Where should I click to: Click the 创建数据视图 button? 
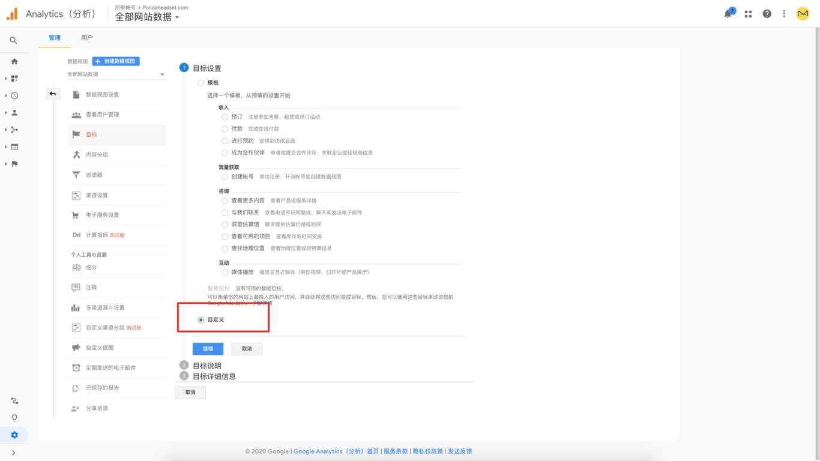tap(116, 61)
